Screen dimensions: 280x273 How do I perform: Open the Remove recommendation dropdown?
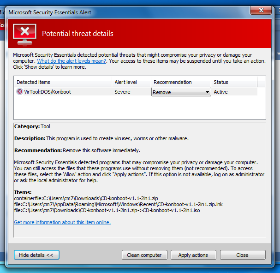pos(181,92)
